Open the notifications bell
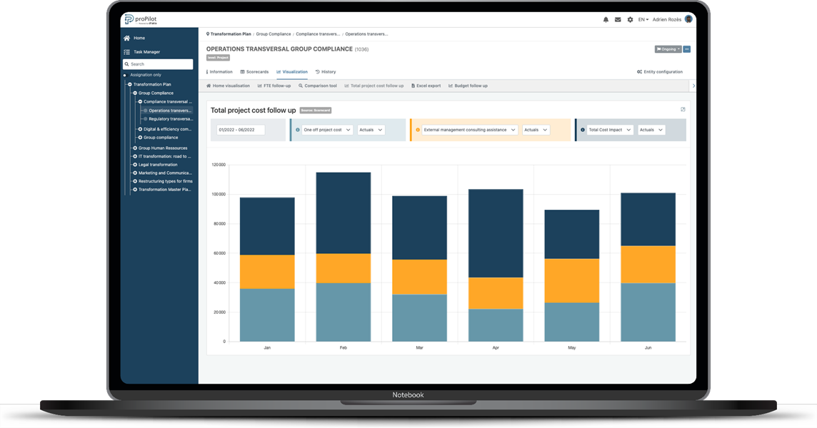Viewport: 817px width, 428px height. tap(606, 19)
